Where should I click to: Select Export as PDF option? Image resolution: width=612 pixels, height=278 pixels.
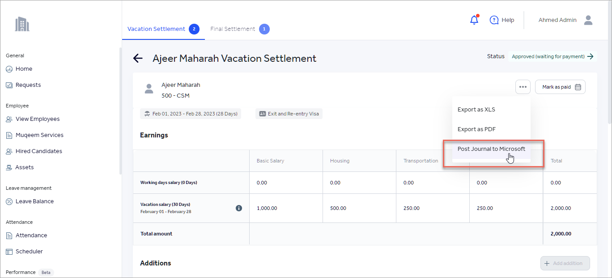476,129
